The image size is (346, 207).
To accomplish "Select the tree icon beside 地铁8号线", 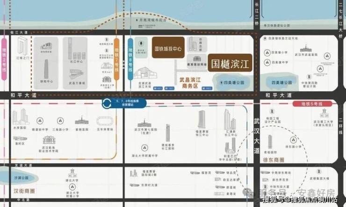I will point(141,43).
